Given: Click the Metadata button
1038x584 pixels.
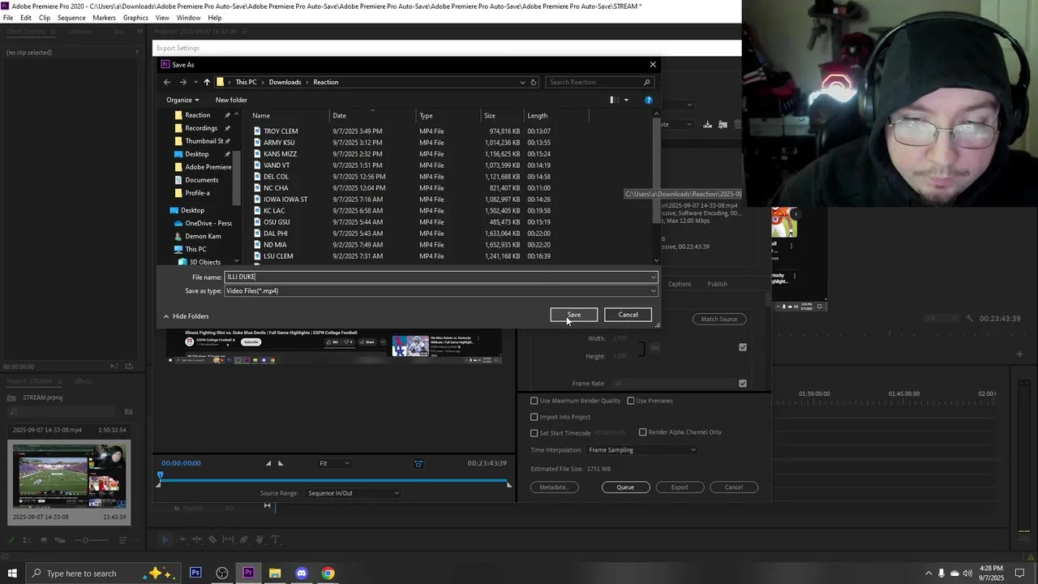Looking at the screenshot, I should 554,487.
